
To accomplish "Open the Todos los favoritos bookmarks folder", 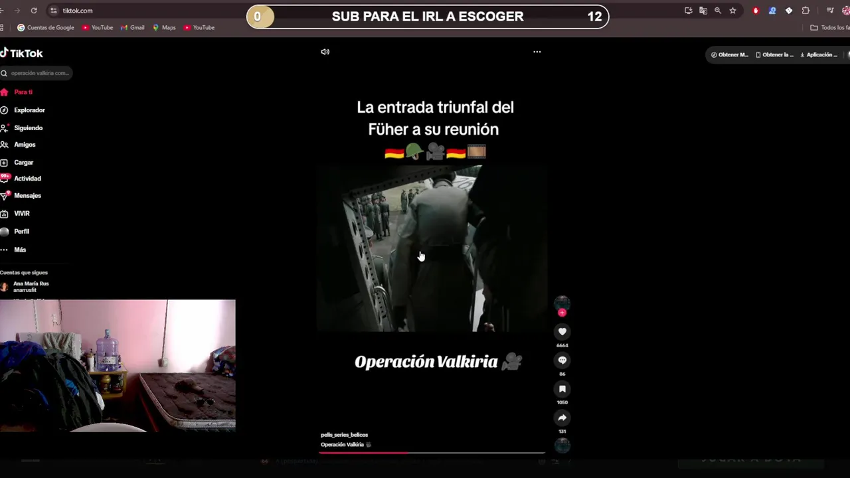I will pyautogui.click(x=830, y=28).
